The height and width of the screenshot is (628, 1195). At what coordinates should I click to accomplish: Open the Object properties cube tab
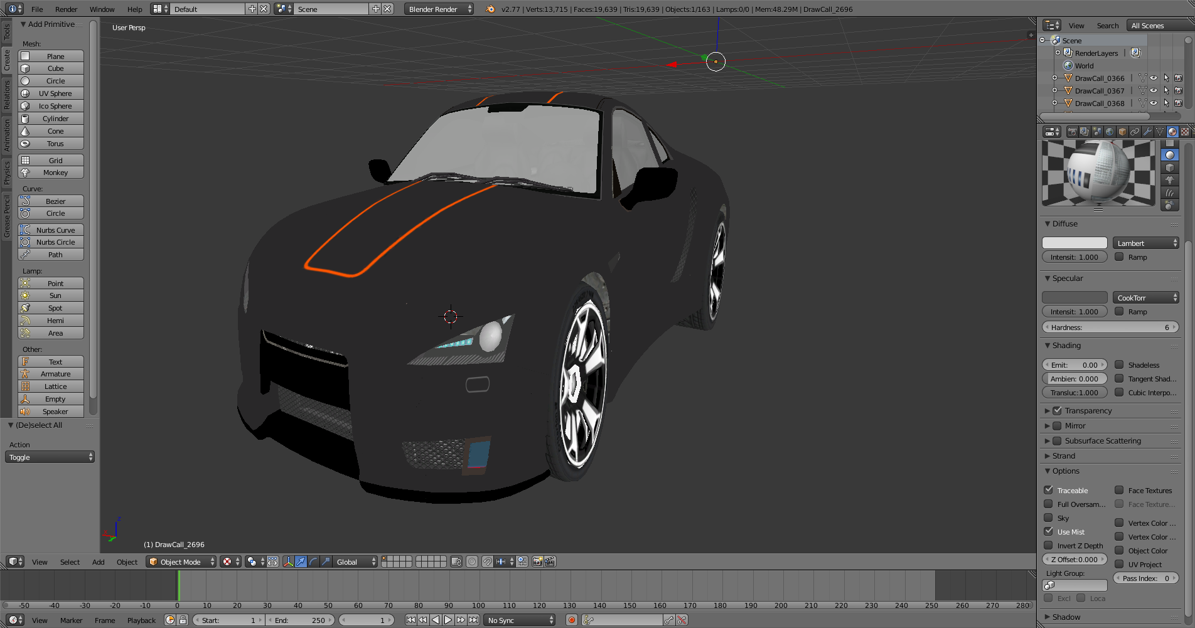[1122, 132]
